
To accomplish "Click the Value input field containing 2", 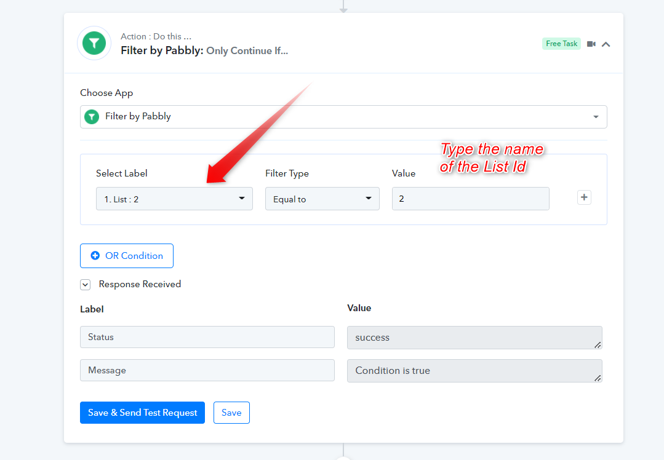I will 471,199.
